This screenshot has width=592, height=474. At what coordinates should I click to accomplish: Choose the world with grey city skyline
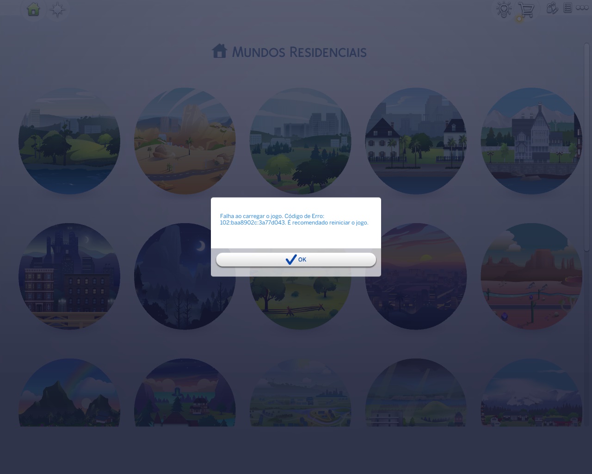click(x=301, y=141)
